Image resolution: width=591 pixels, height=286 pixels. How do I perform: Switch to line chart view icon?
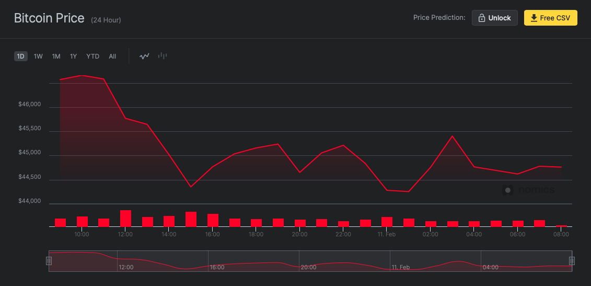(144, 56)
